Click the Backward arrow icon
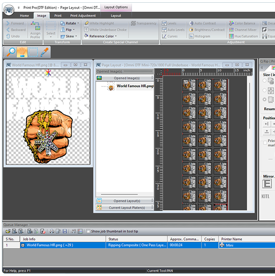 8,30
